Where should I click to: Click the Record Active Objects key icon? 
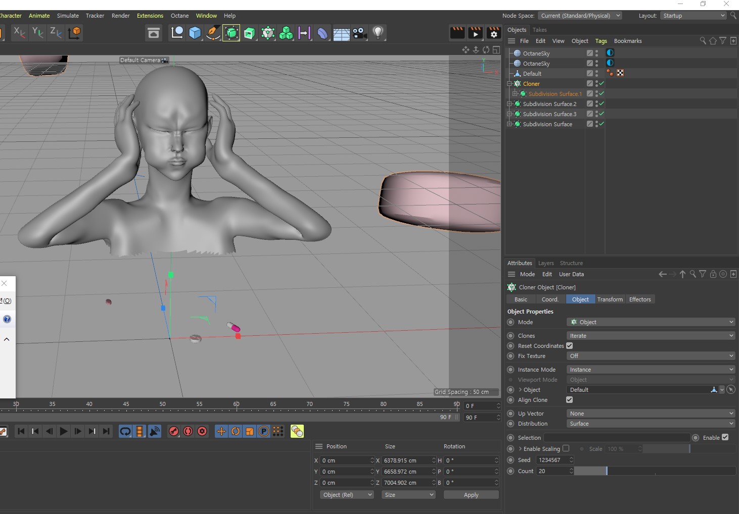pos(174,431)
